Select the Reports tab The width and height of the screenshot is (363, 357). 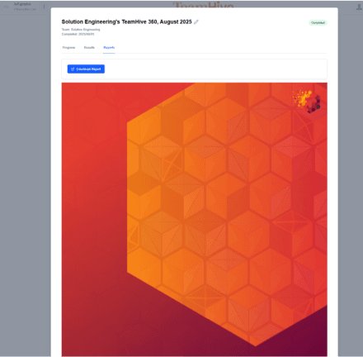click(109, 48)
